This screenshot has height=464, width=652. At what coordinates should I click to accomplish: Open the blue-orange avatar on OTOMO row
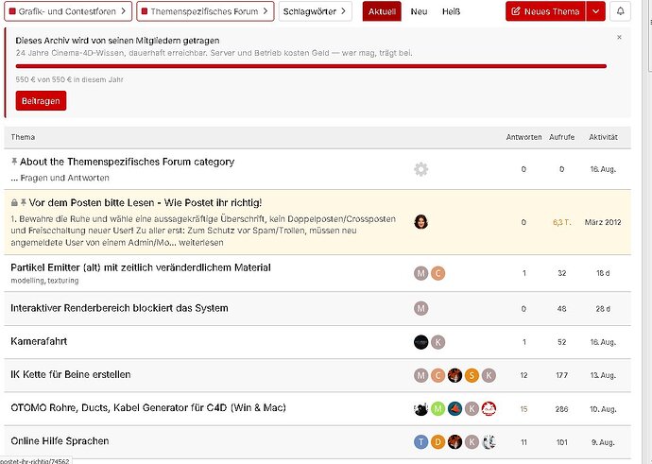point(455,409)
